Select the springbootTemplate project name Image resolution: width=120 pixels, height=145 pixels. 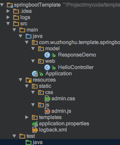tap(37, 5)
